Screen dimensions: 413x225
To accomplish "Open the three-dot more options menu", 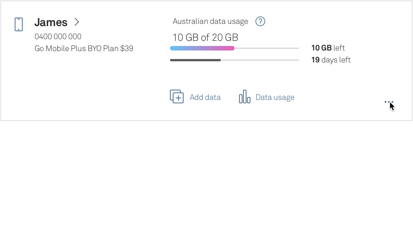I will tap(389, 102).
